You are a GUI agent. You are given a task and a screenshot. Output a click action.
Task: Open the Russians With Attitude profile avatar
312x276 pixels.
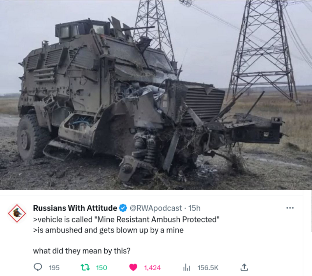click(17, 213)
